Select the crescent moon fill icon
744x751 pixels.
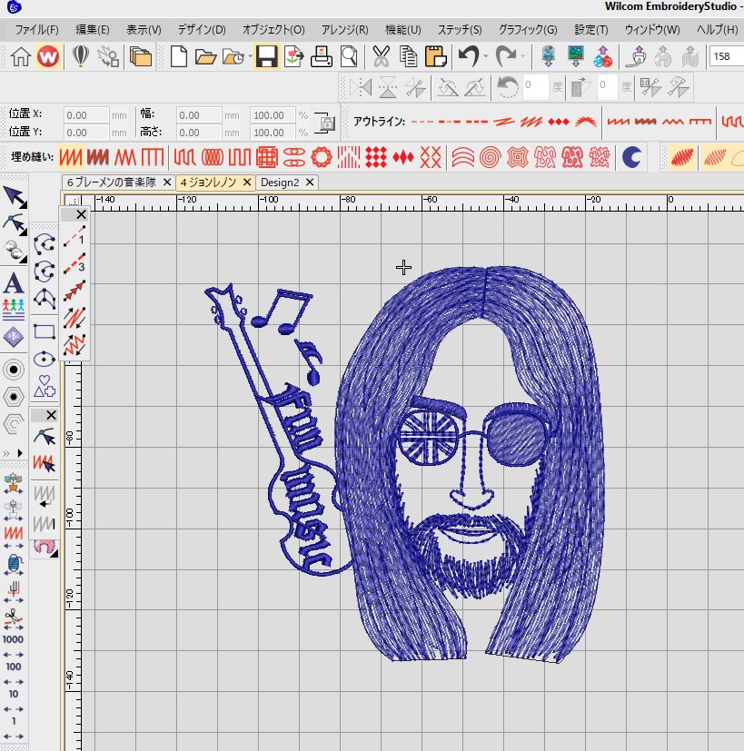[631, 157]
